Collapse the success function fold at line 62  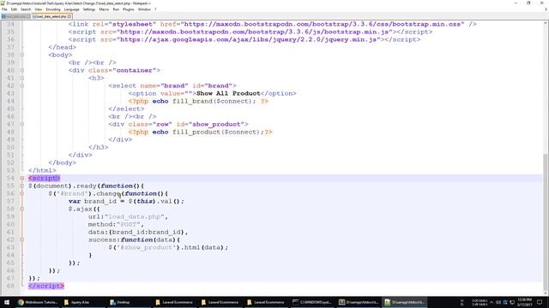pyautogui.click(x=22, y=240)
